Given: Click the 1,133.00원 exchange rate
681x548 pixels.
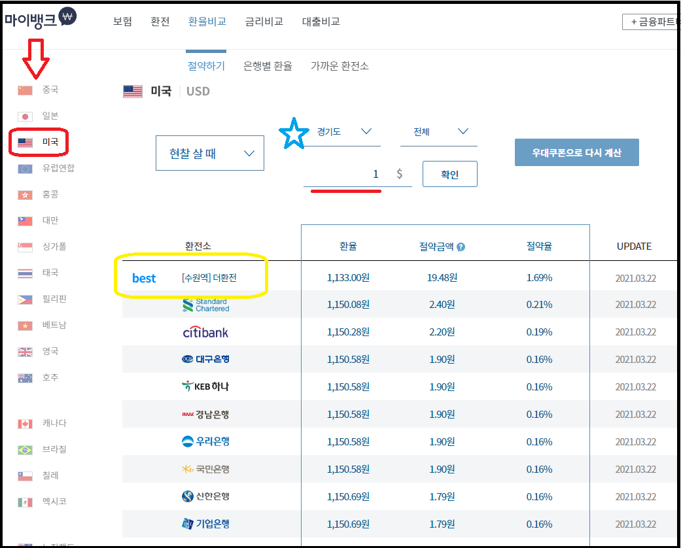Looking at the screenshot, I should tap(348, 278).
